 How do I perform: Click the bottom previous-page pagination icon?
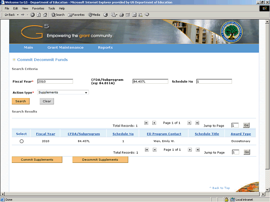155,150
